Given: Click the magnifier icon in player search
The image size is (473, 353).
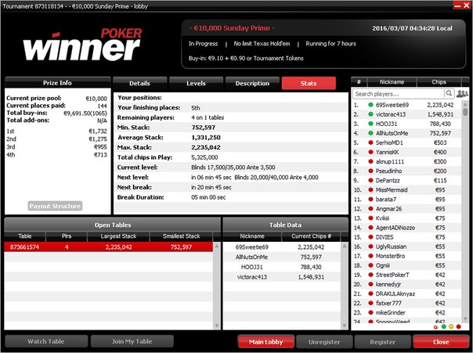Looking at the screenshot, I should [449, 93].
